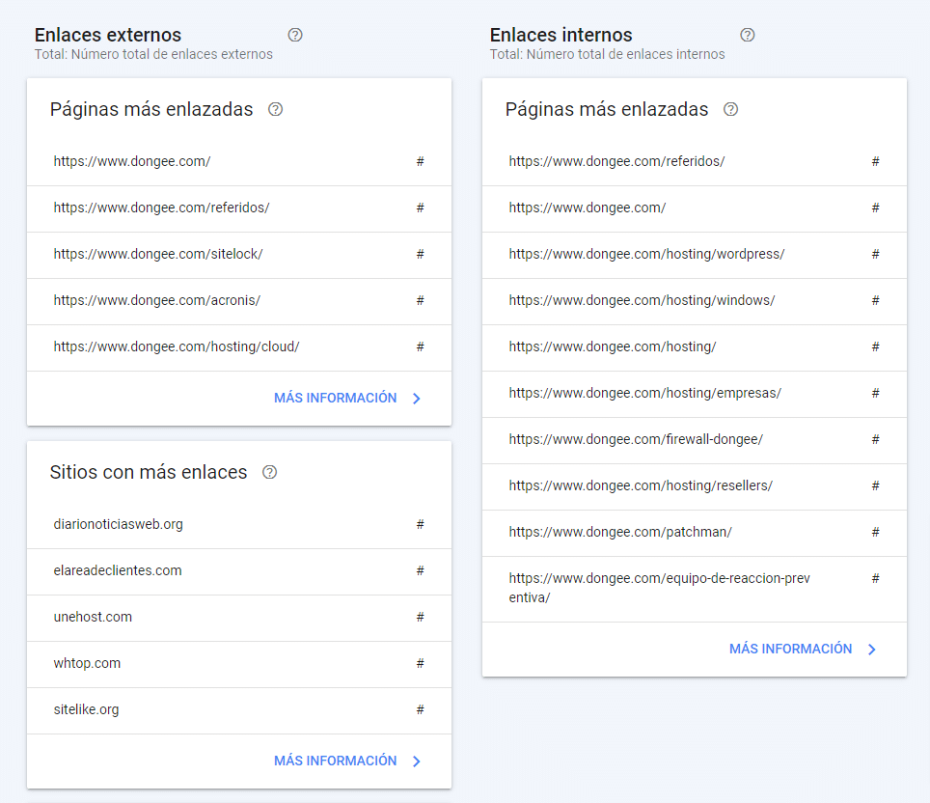Image resolution: width=930 pixels, height=803 pixels.
Task: Click # count for external sitelock row
Action: tap(420, 254)
